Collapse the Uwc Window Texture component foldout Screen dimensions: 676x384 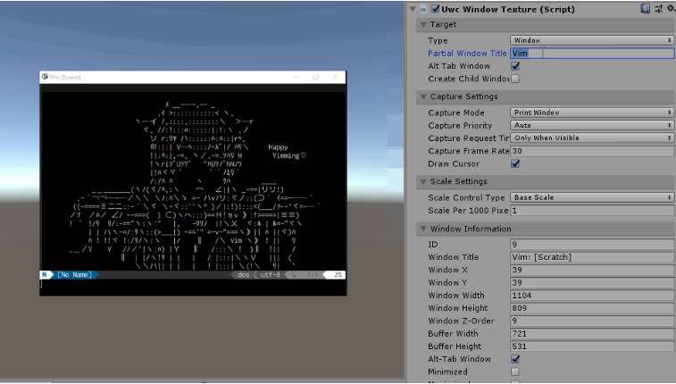(x=413, y=9)
